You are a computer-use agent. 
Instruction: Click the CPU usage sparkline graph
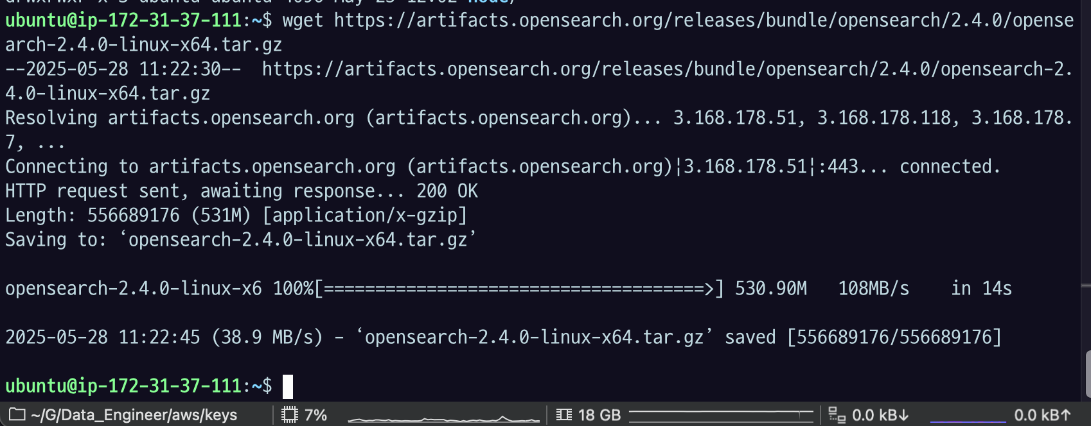443,419
